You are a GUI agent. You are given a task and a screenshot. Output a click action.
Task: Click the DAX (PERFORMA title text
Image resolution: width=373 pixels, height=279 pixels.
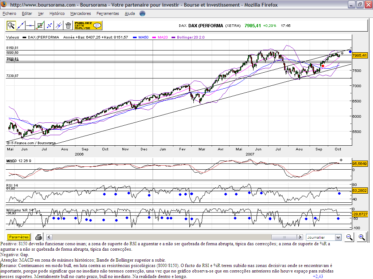pyautogui.click(x=205, y=26)
